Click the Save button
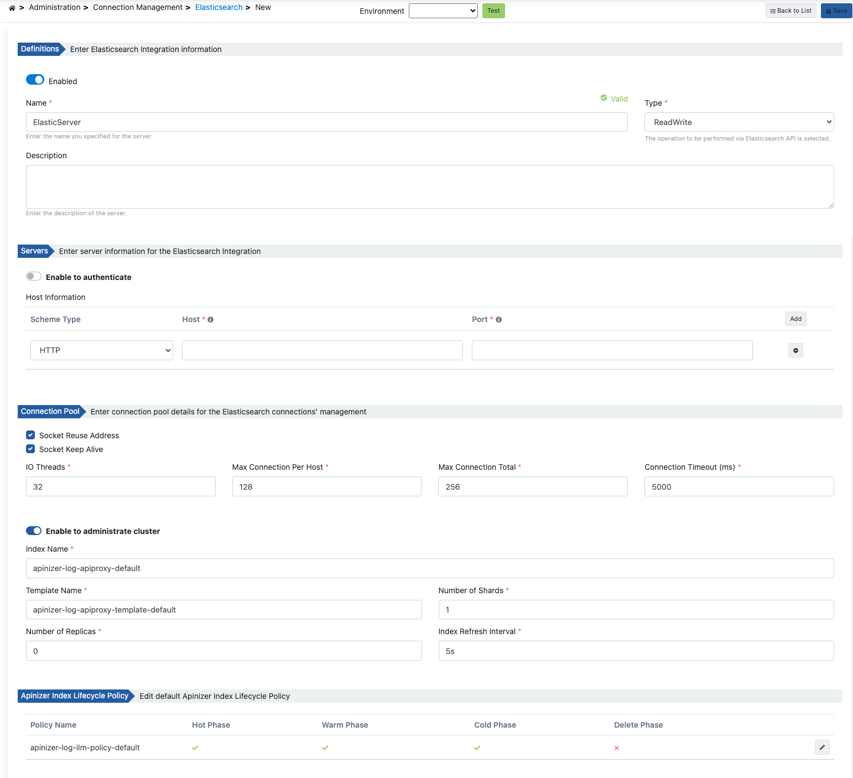853x778 pixels. point(836,11)
